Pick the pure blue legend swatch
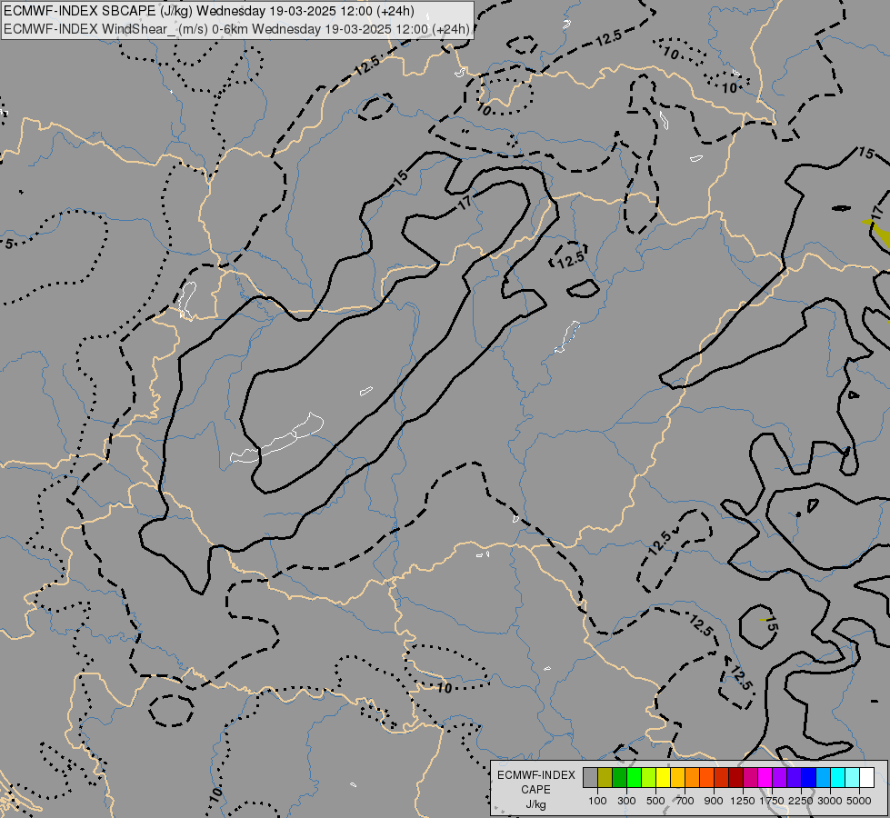 click(809, 778)
